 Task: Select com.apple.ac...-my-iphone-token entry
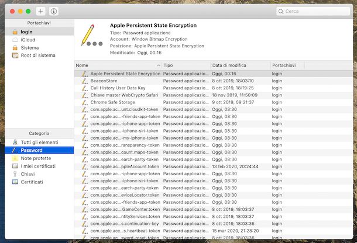[x=214, y=138]
